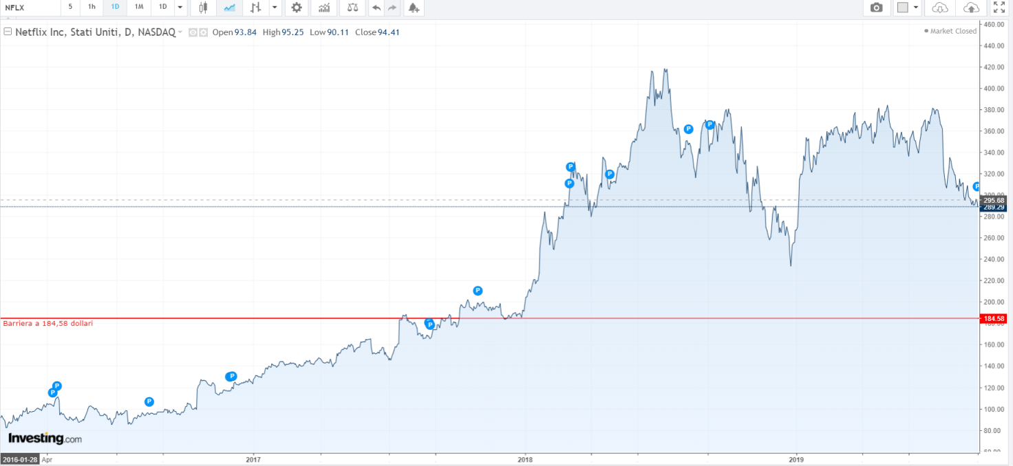
Task: Select the 1M interval
Action: [x=139, y=7]
